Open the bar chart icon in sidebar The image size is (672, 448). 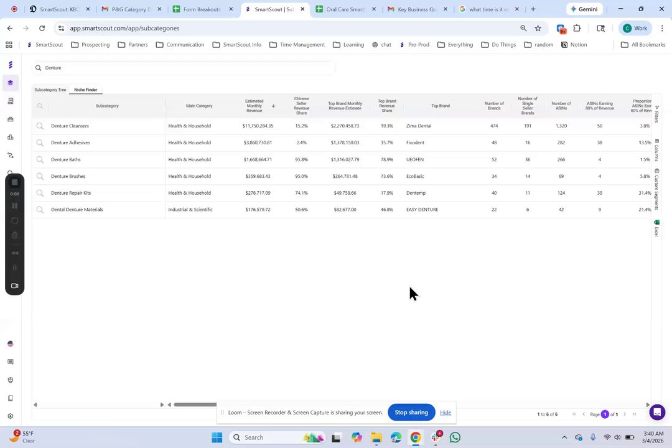11,137
